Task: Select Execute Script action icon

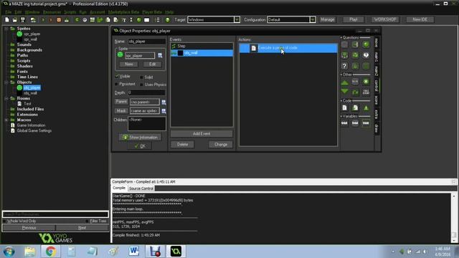Action: pyautogui.click(x=355, y=108)
